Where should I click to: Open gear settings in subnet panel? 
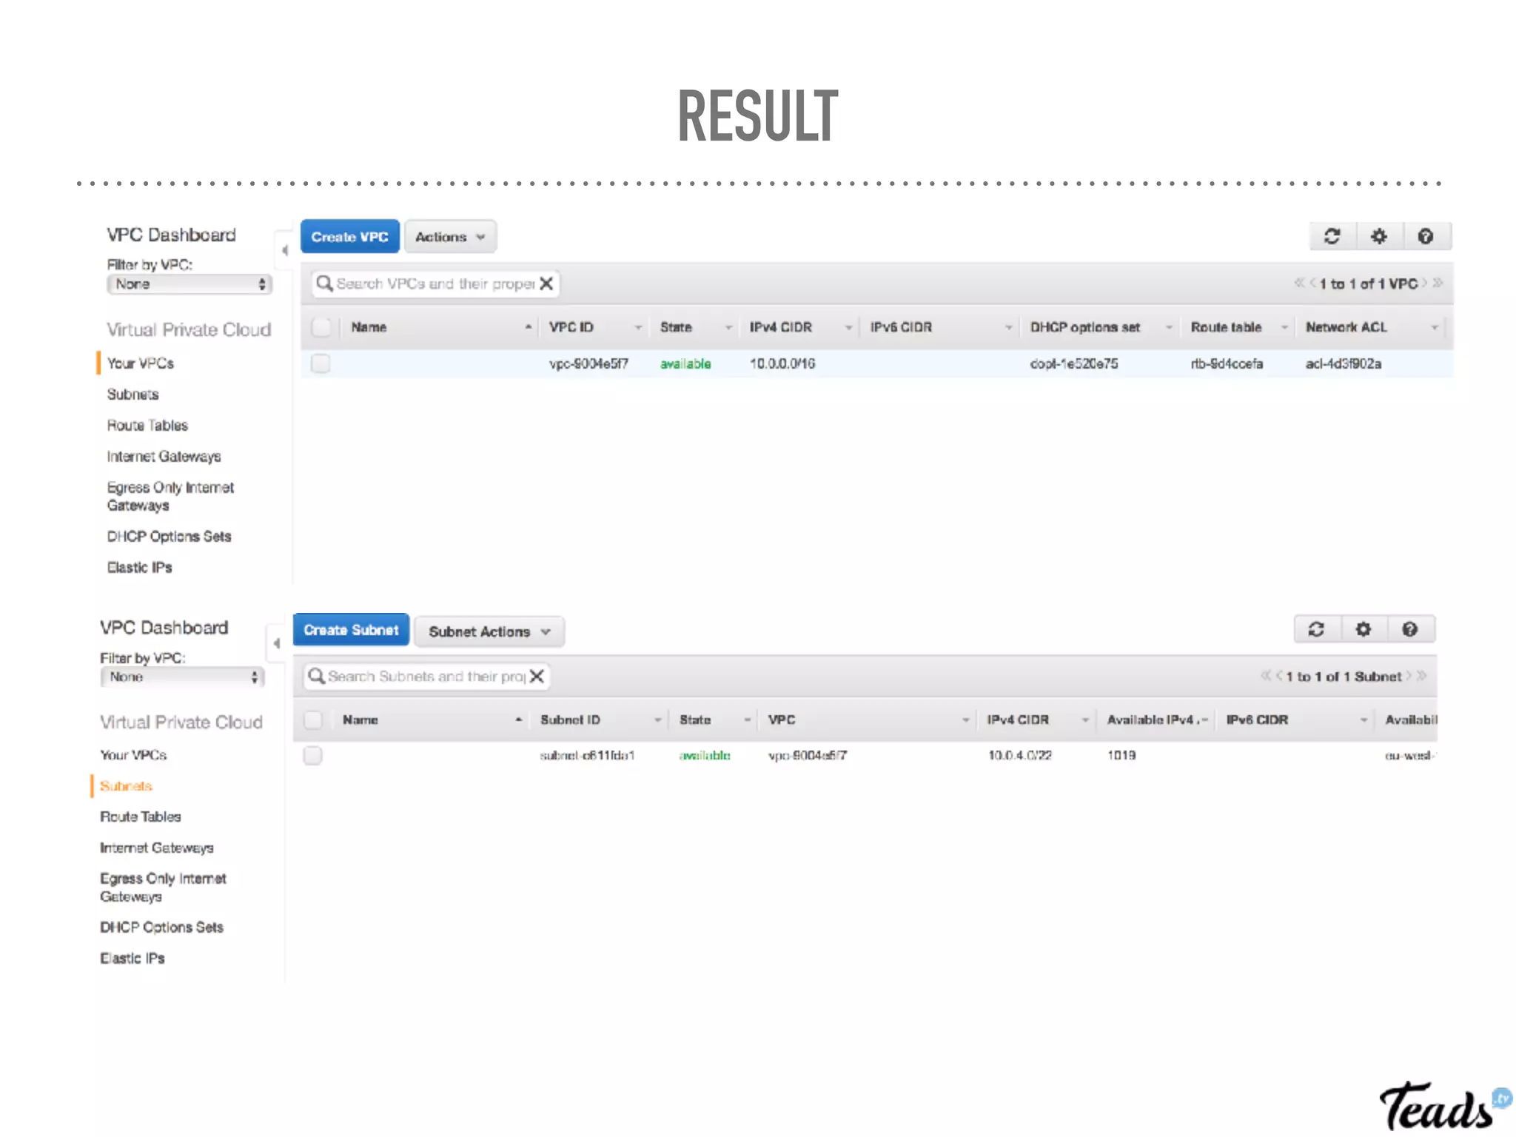click(x=1363, y=629)
